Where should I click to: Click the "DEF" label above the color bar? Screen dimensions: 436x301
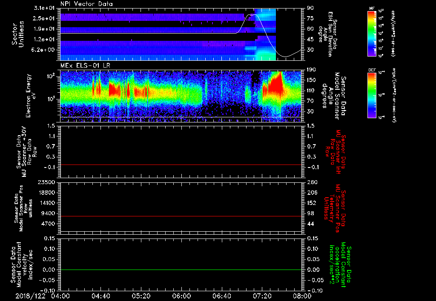click(x=372, y=70)
